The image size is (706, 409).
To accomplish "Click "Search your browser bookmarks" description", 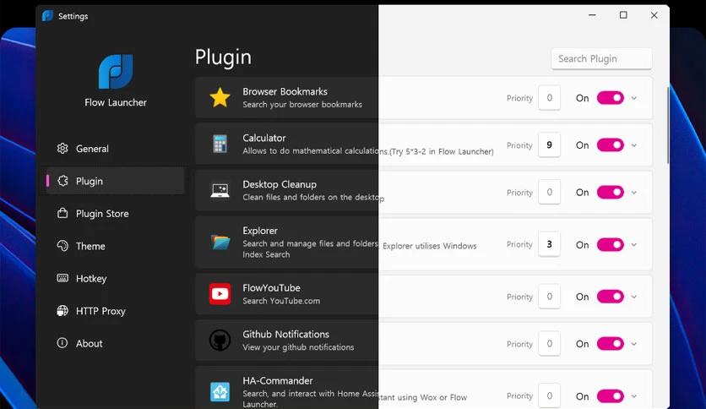I will pyautogui.click(x=302, y=105).
